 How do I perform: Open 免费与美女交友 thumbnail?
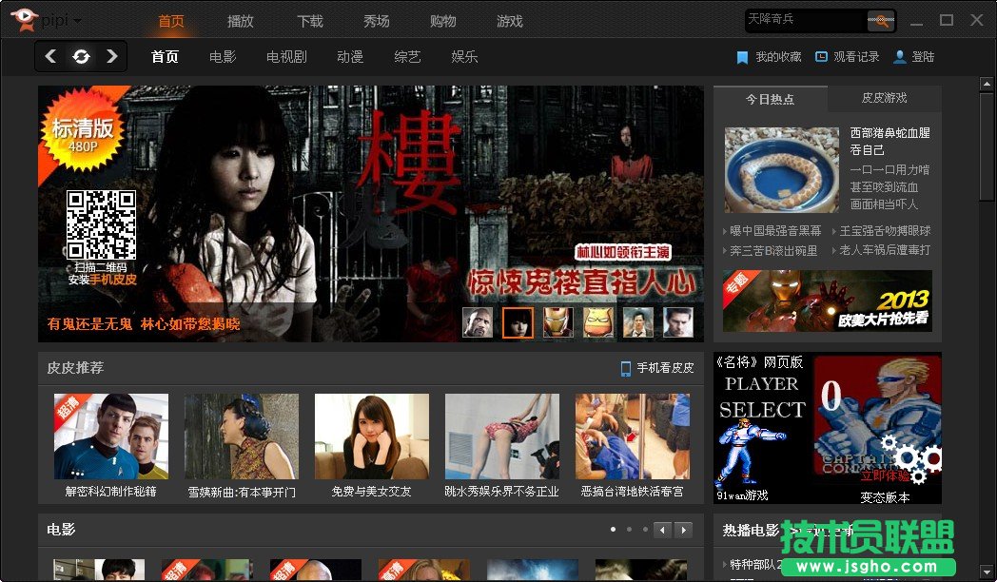click(x=372, y=436)
